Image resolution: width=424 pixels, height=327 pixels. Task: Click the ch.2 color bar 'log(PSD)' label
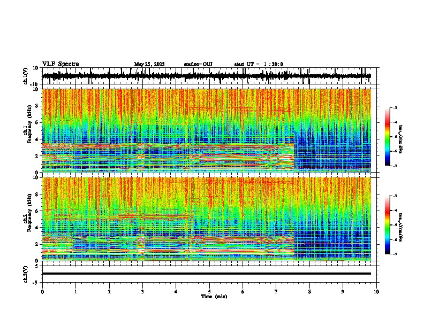tap(401, 227)
